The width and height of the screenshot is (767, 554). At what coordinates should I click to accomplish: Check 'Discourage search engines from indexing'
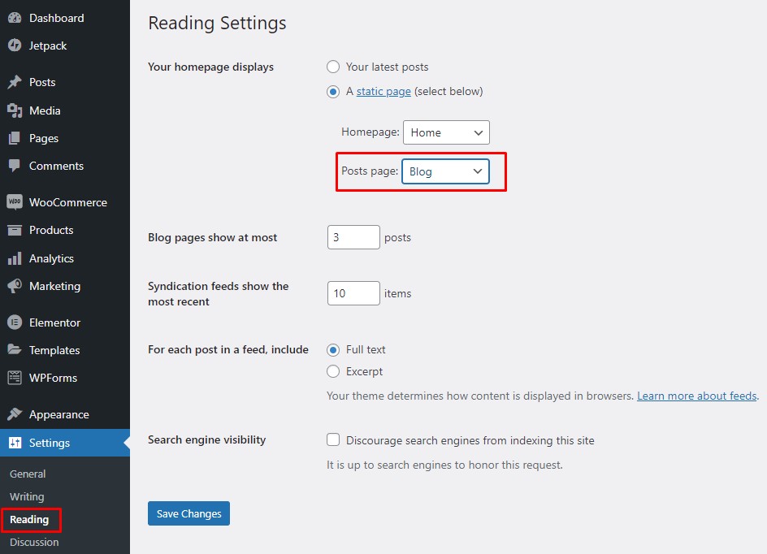[x=333, y=439]
